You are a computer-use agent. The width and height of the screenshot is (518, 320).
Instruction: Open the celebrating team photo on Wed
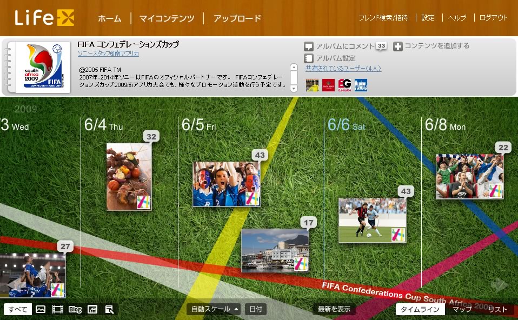click(x=32, y=276)
